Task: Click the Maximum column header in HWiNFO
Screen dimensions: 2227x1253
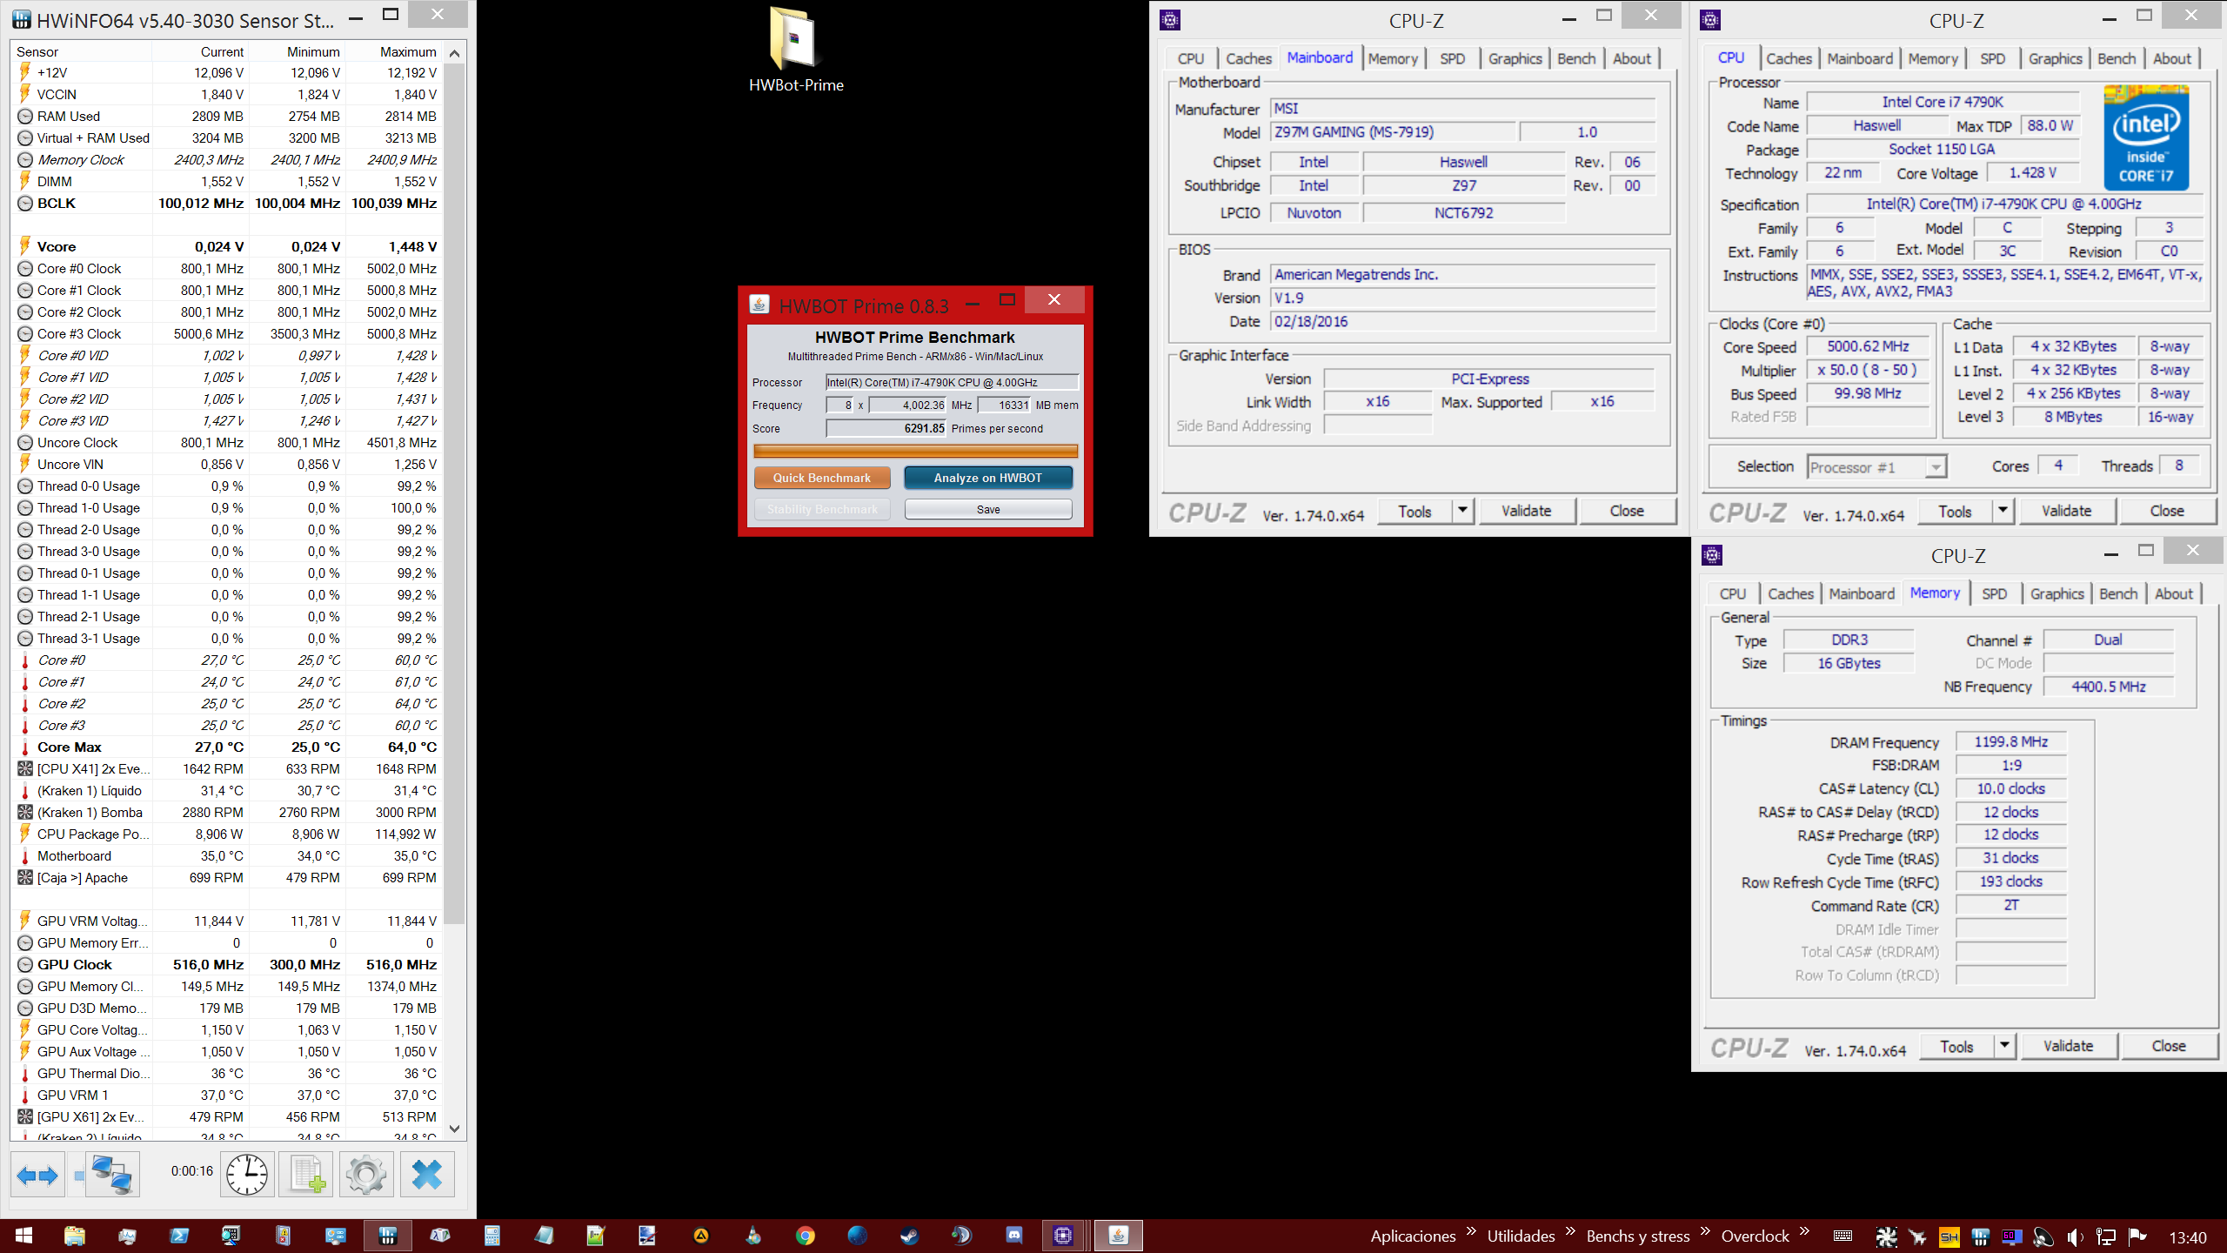Action: [393, 52]
